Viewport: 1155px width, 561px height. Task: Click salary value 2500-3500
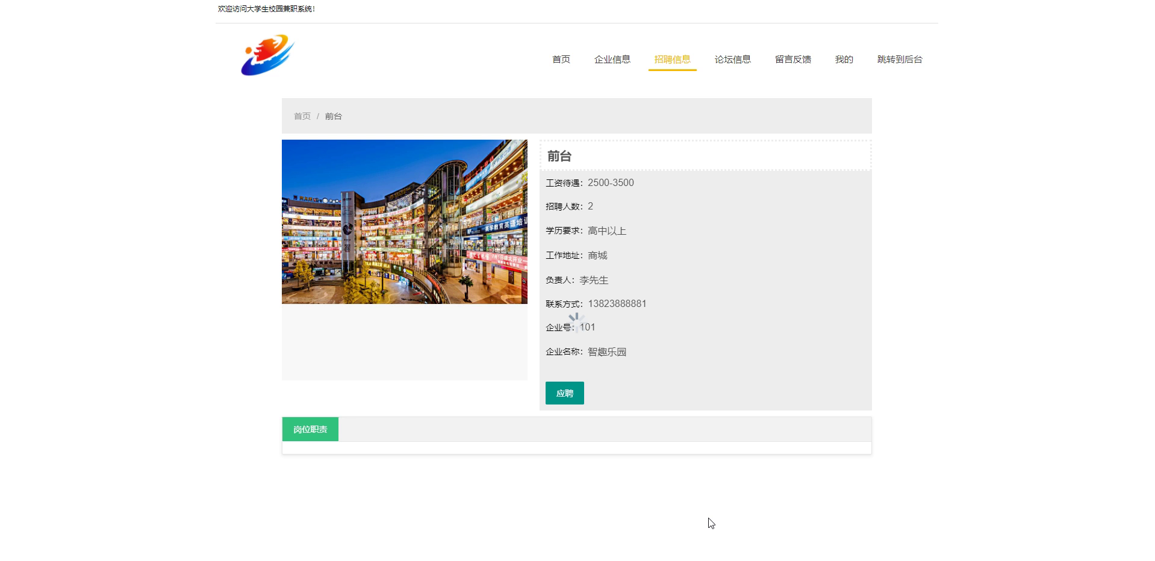(x=611, y=183)
